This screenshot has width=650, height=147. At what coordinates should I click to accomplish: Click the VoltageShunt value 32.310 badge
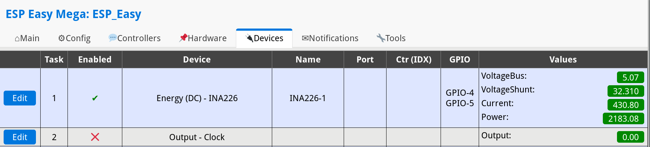(x=626, y=91)
